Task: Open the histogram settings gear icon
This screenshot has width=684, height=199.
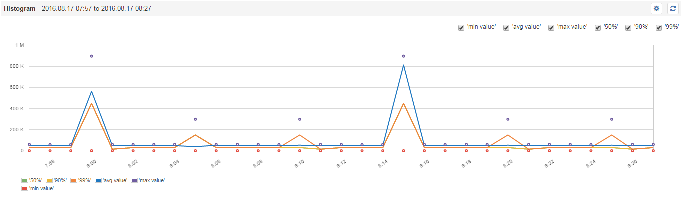Action: click(656, 8)
